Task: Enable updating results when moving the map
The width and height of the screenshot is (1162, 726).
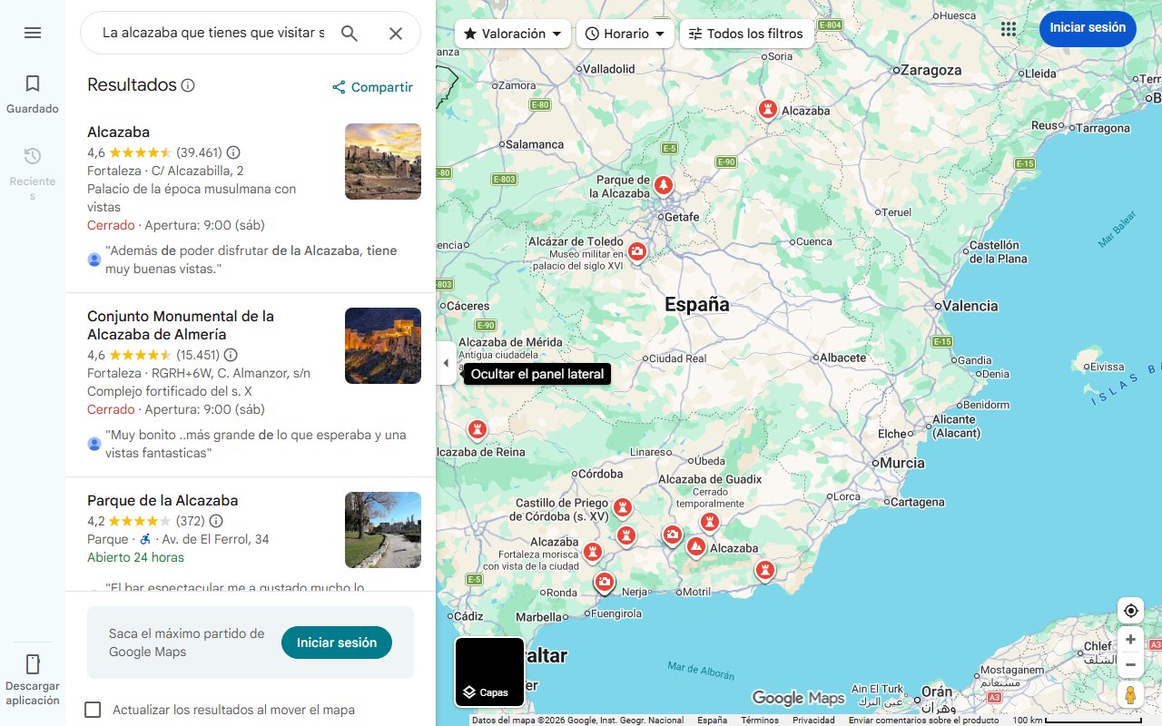Action: click(93, 710)
